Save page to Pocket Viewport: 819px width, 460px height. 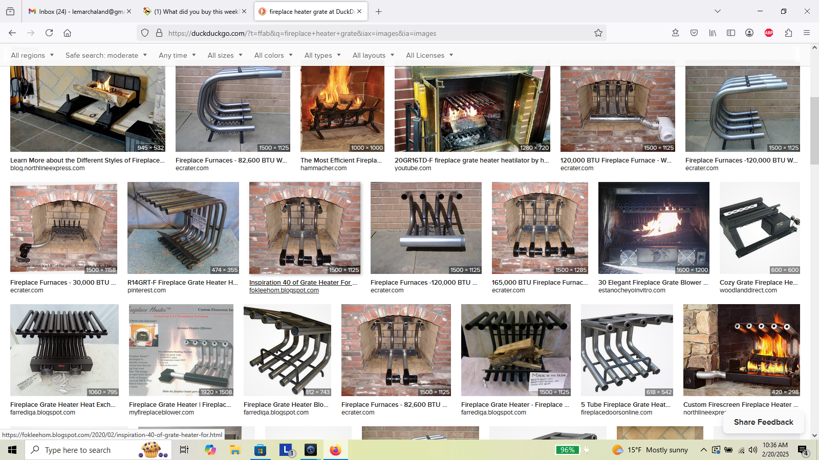694,33
